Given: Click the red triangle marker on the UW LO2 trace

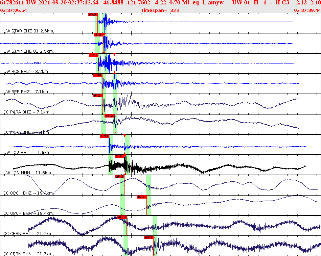Looking at the screenshot, I should pyautogui.click(x=125, y=135).
